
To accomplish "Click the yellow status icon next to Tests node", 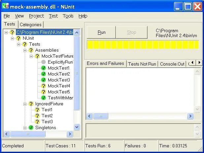I will coord(24,44).
